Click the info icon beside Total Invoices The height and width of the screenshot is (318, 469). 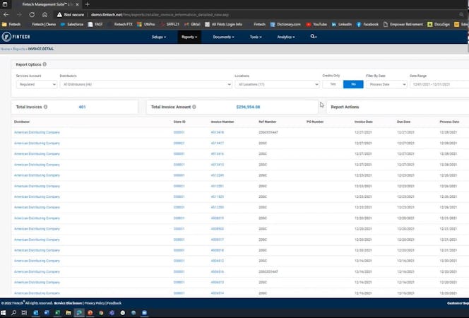[45, 107]
